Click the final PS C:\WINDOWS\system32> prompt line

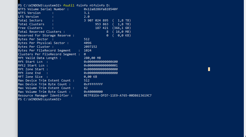click(40, 99)
